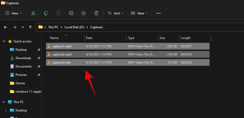The image size is (244, 118).
Task: Sort by the Size column header
Action: click(x=162, y=38)
